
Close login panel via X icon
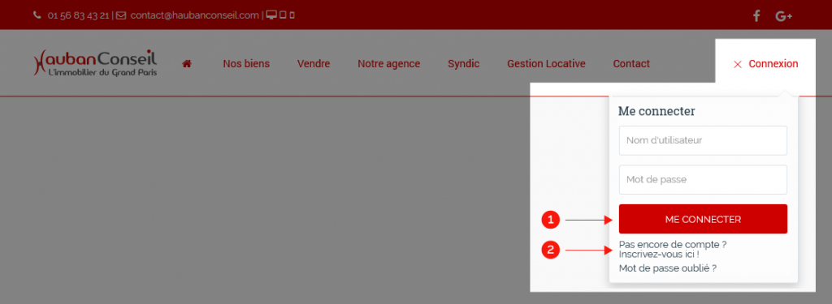point(737,64)
